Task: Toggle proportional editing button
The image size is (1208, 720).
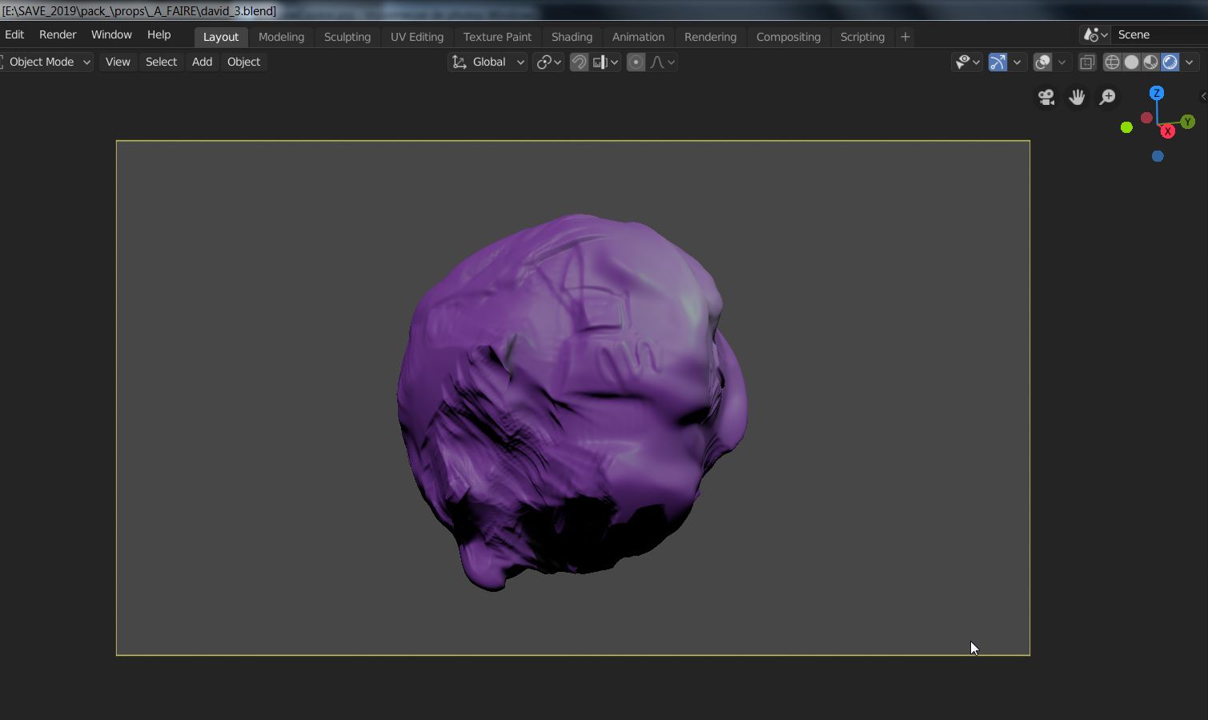Action: [x=636, y=62]
